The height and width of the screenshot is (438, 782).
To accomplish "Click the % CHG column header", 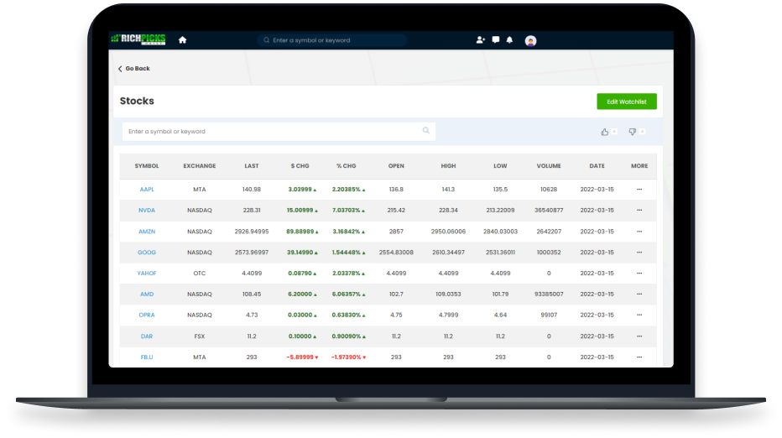I will [347, 166].
